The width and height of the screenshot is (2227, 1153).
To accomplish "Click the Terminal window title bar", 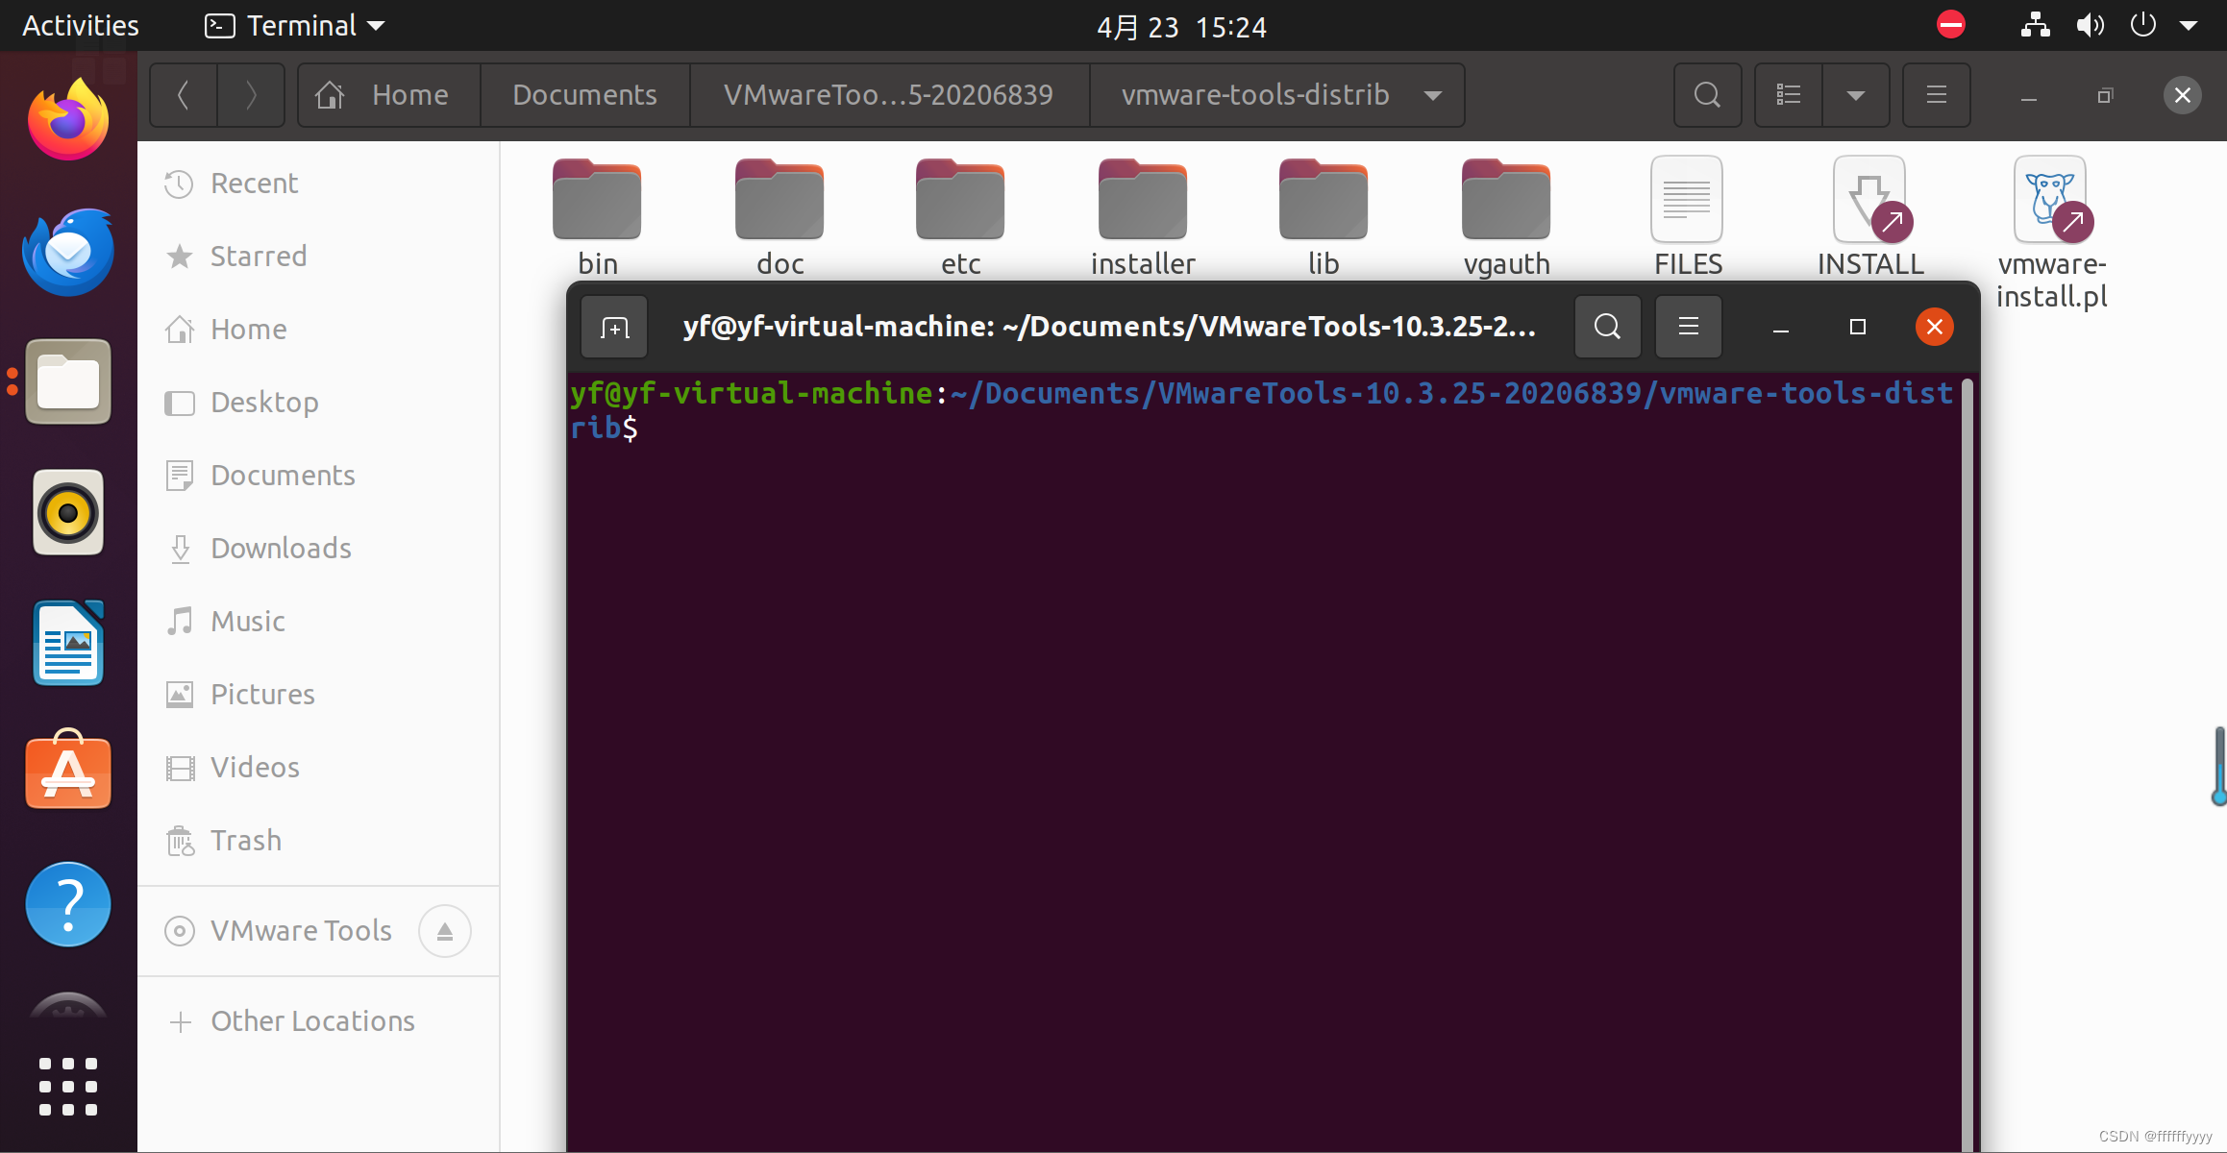I will [x=1108, y=327].
